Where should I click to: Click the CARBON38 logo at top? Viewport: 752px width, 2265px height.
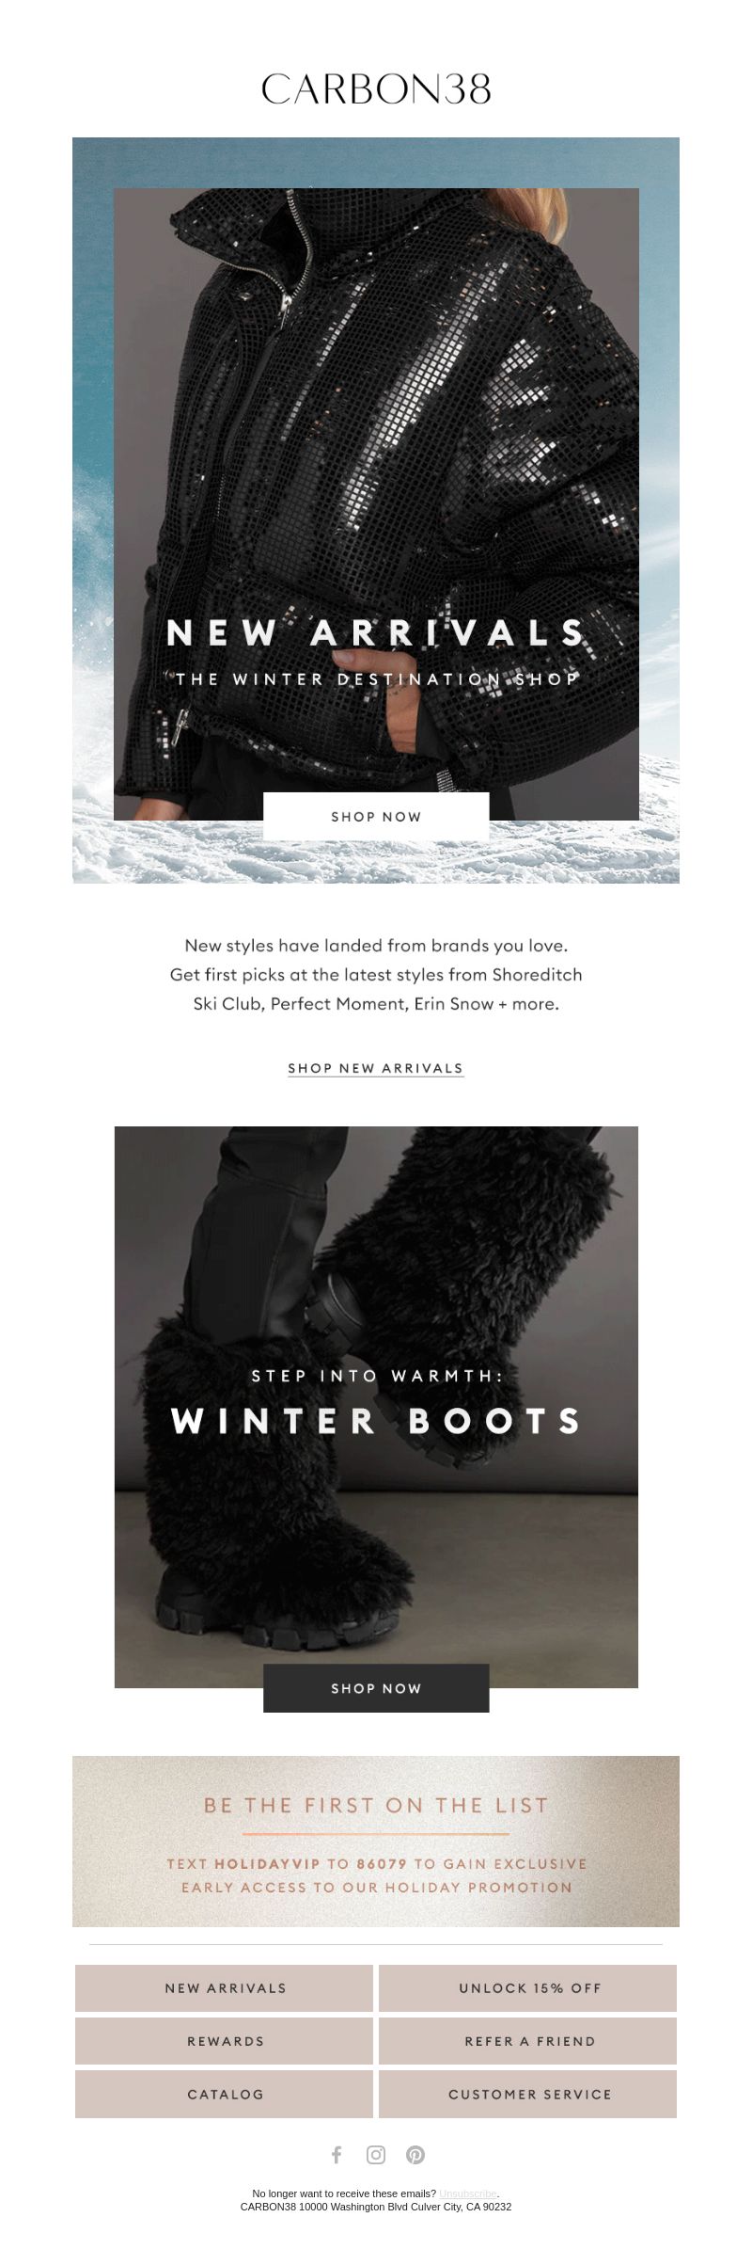[x=376, y=88]
